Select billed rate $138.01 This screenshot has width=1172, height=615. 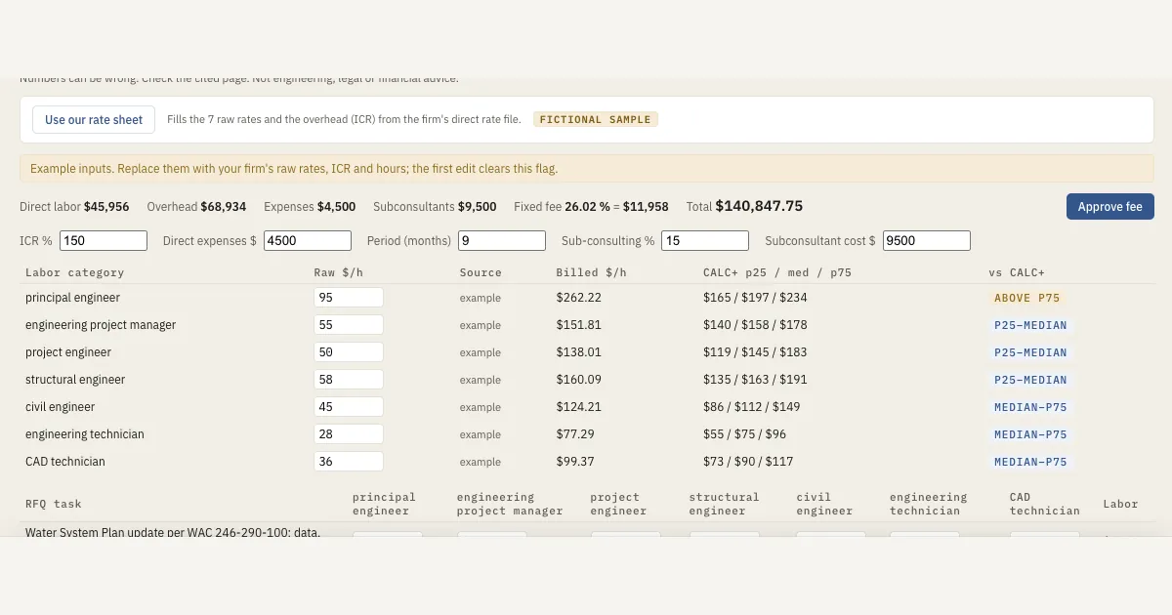[579, 352]
